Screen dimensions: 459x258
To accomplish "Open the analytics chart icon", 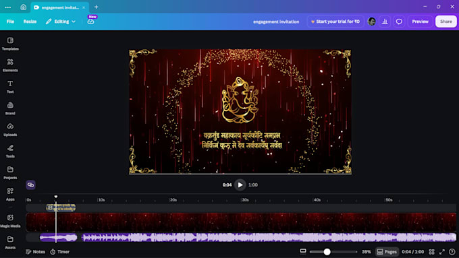I will click(x=385, y=22).
